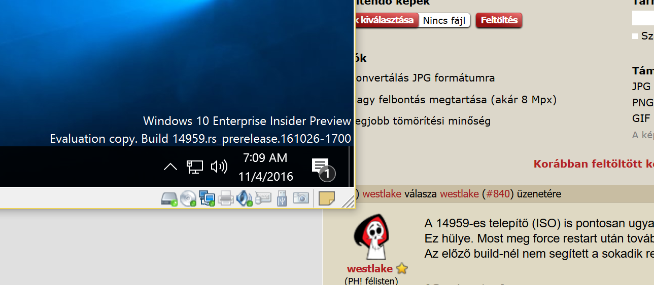Click the post line starting 'Ez hülye. Most meg force restart'
This screenshot has width=654, height=285.
click(x=539, y=237)
